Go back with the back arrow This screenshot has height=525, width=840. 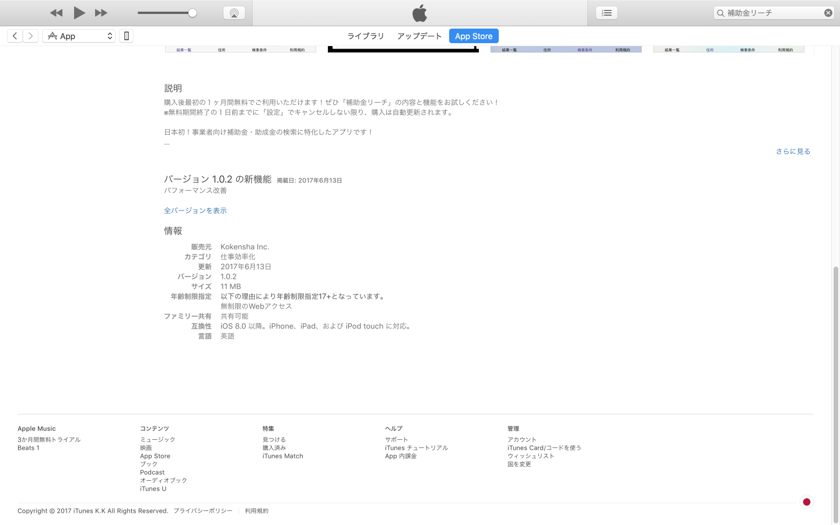[x=15, y=36]
